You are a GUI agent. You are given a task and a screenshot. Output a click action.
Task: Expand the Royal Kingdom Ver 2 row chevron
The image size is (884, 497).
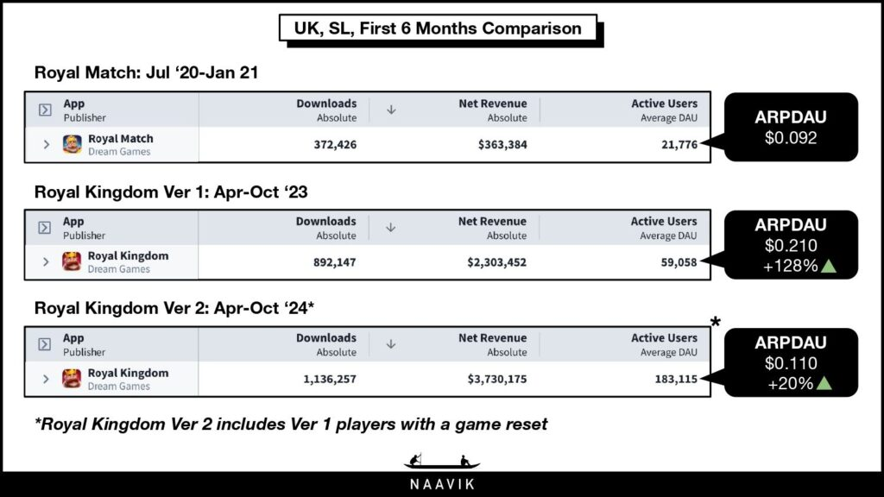pyautogui.click(x=46, y=380)
